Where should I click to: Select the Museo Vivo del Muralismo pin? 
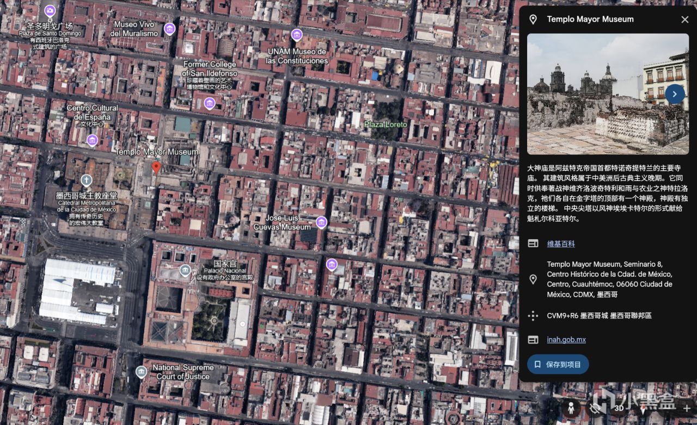click(169, 29)
